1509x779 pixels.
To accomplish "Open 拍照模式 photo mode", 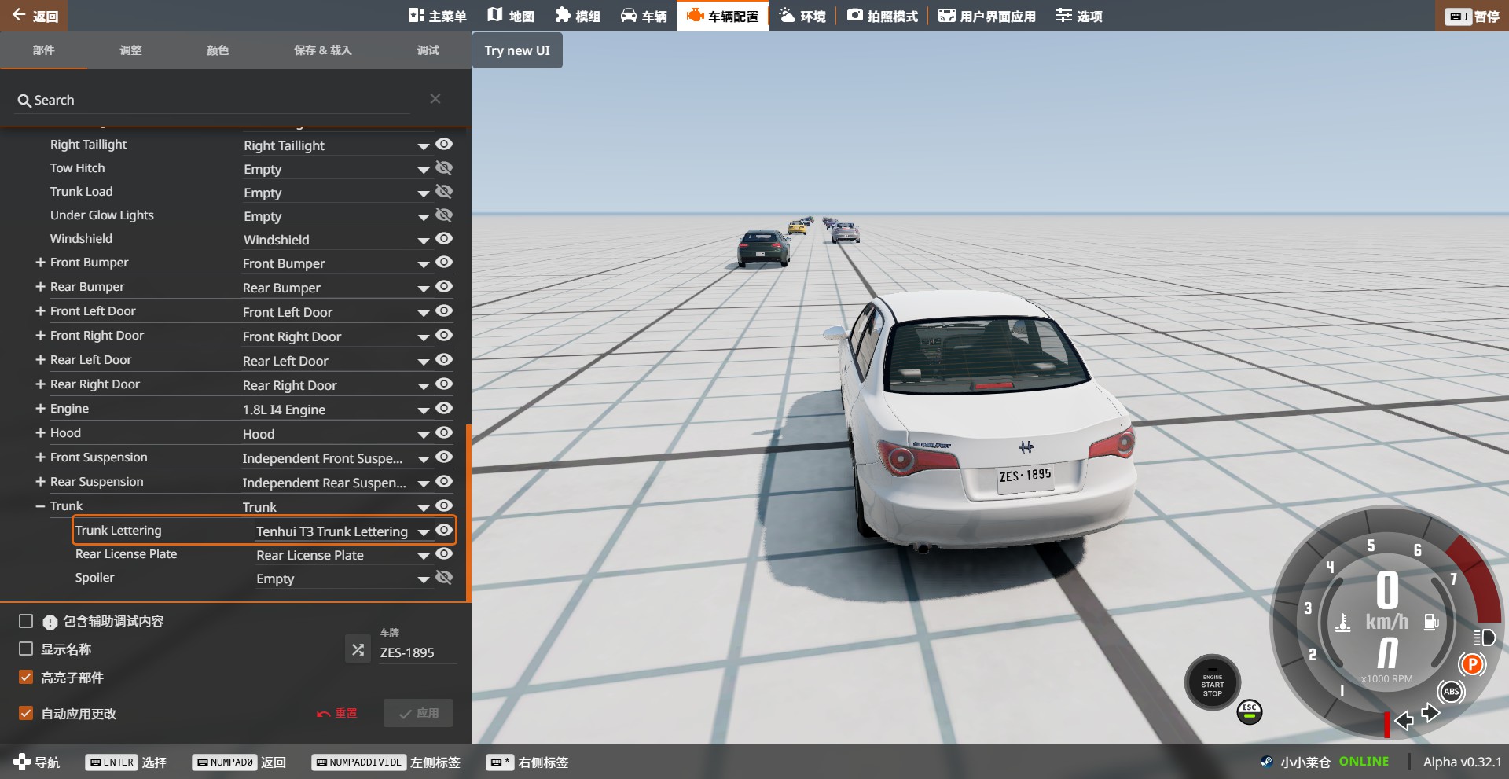I will click(x=882, y=16).
